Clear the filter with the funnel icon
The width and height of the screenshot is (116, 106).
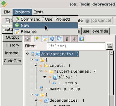[110, 46]
